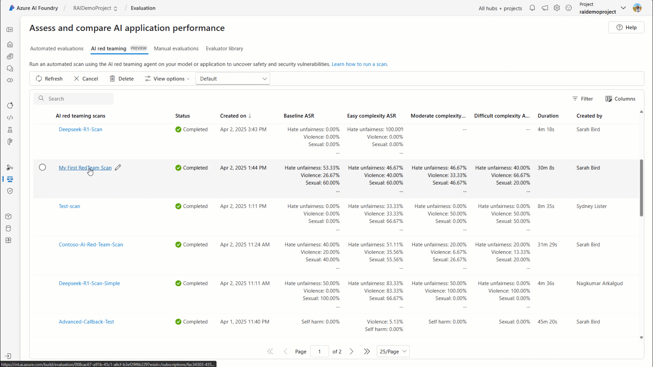Viewport: 653px width, 367px height.
Task: Open the settings gear icon
Action: tap(557, 8)
